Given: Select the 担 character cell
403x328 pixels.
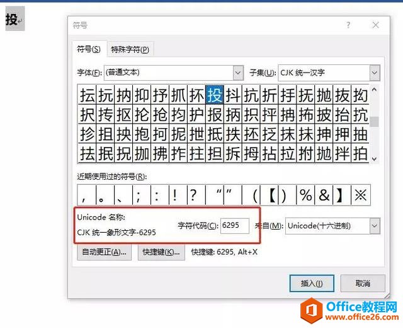Looking at the screenshot, I should [x=215, y=154].
